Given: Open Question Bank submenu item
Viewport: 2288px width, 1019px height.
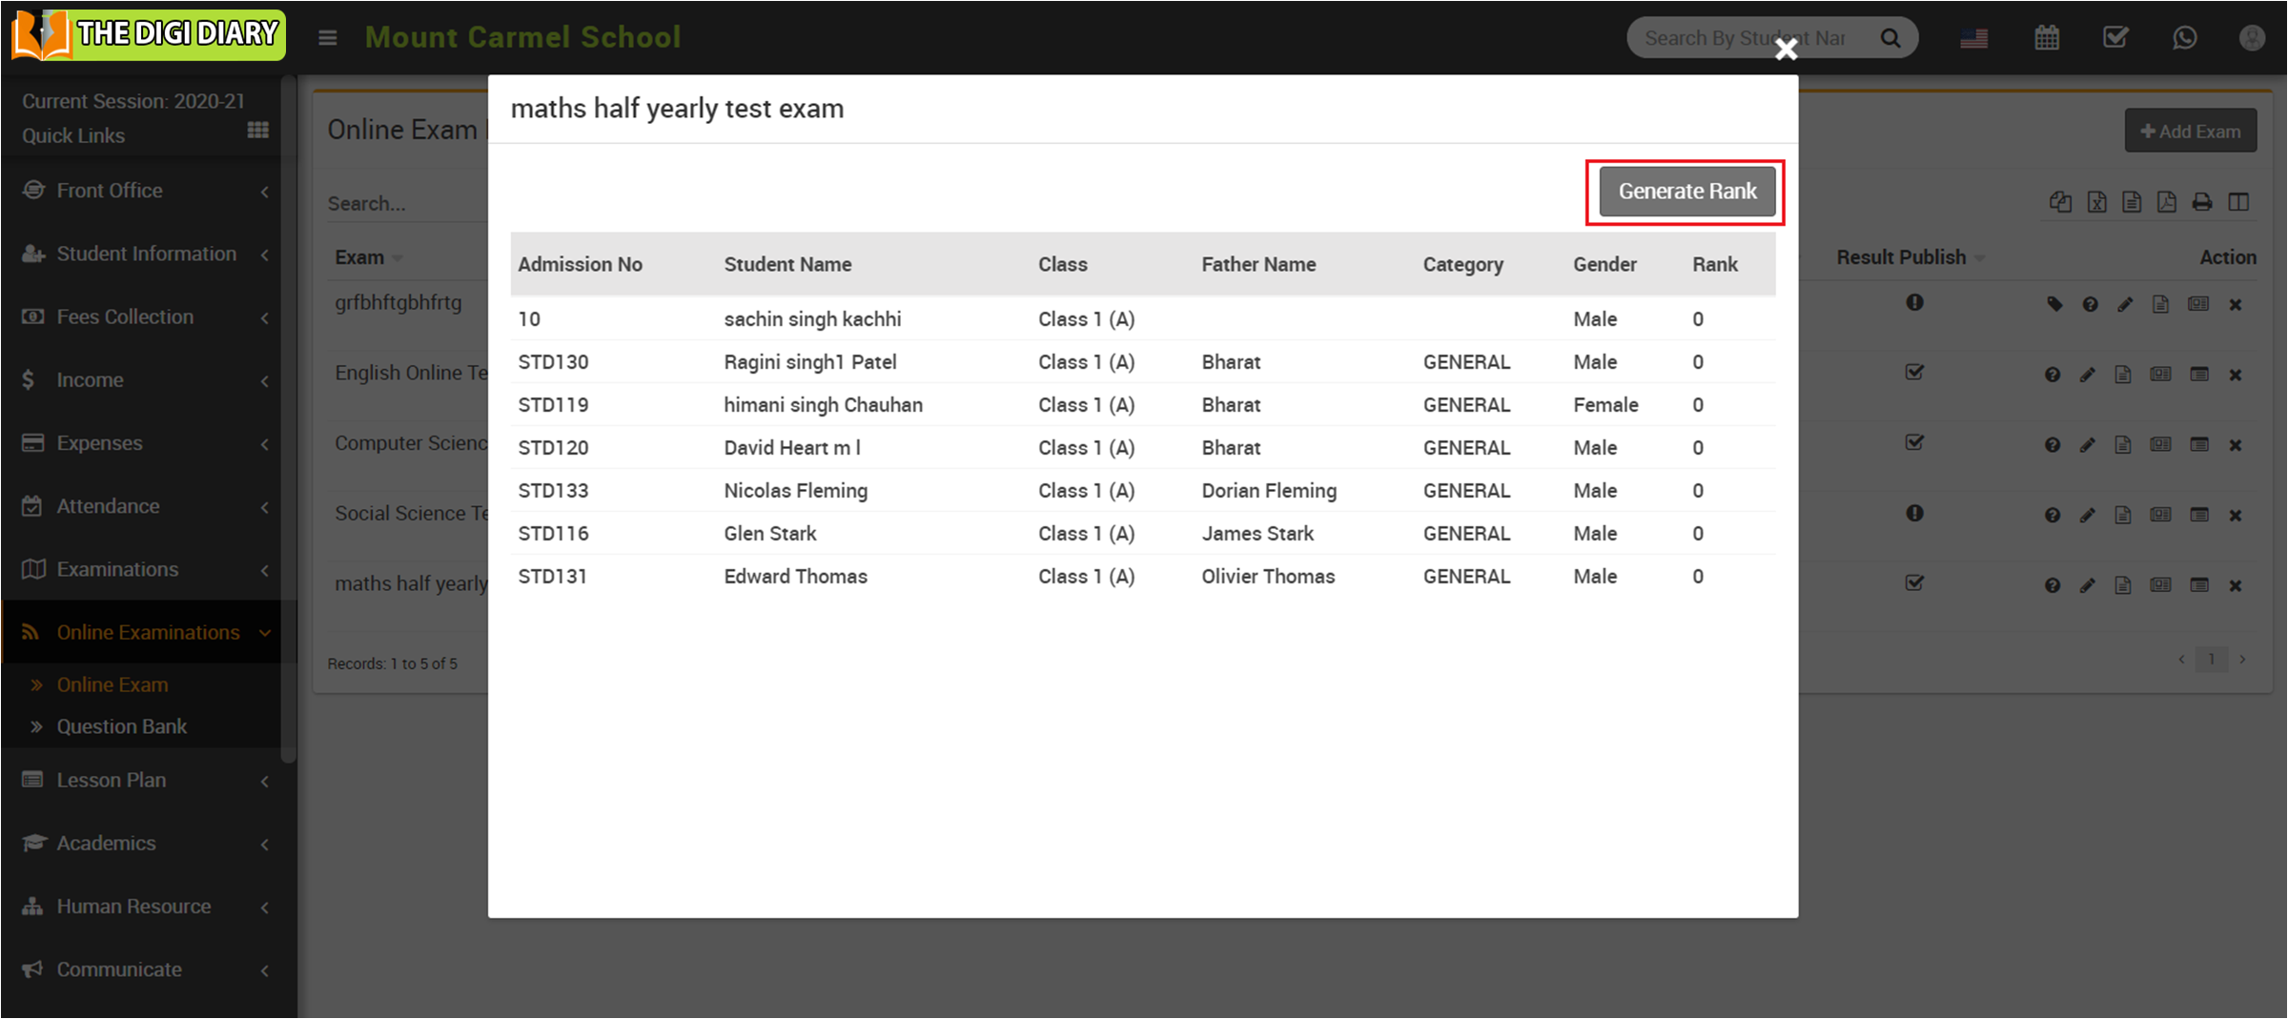Looking at the screenshot, I should pos(121,726).
